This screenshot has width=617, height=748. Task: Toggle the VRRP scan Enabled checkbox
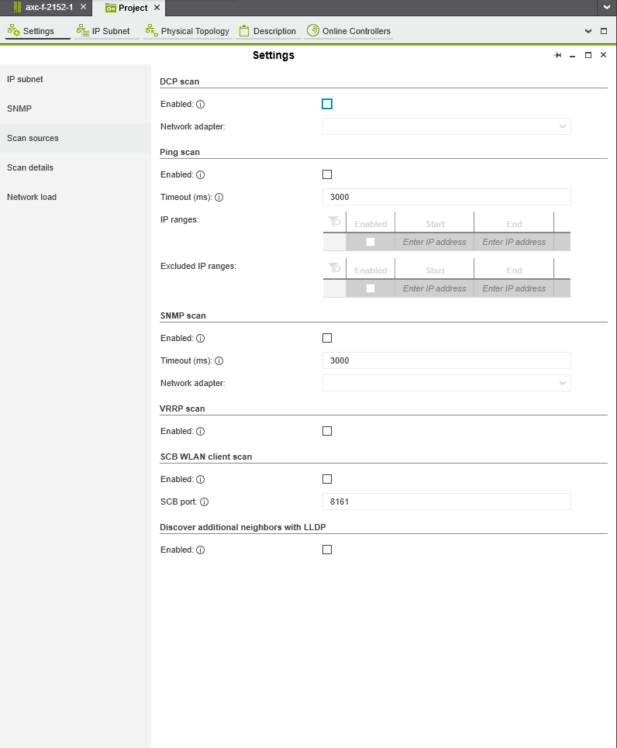(x=327, y=431)
